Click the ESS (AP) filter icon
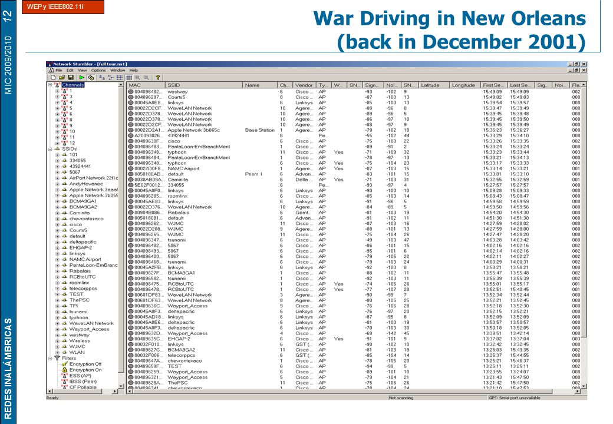613x424 pixels. 64,376
